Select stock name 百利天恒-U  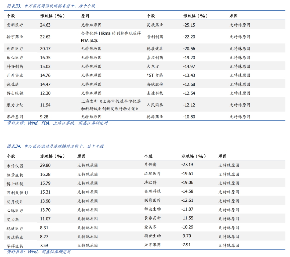click(x=17, y=193)
